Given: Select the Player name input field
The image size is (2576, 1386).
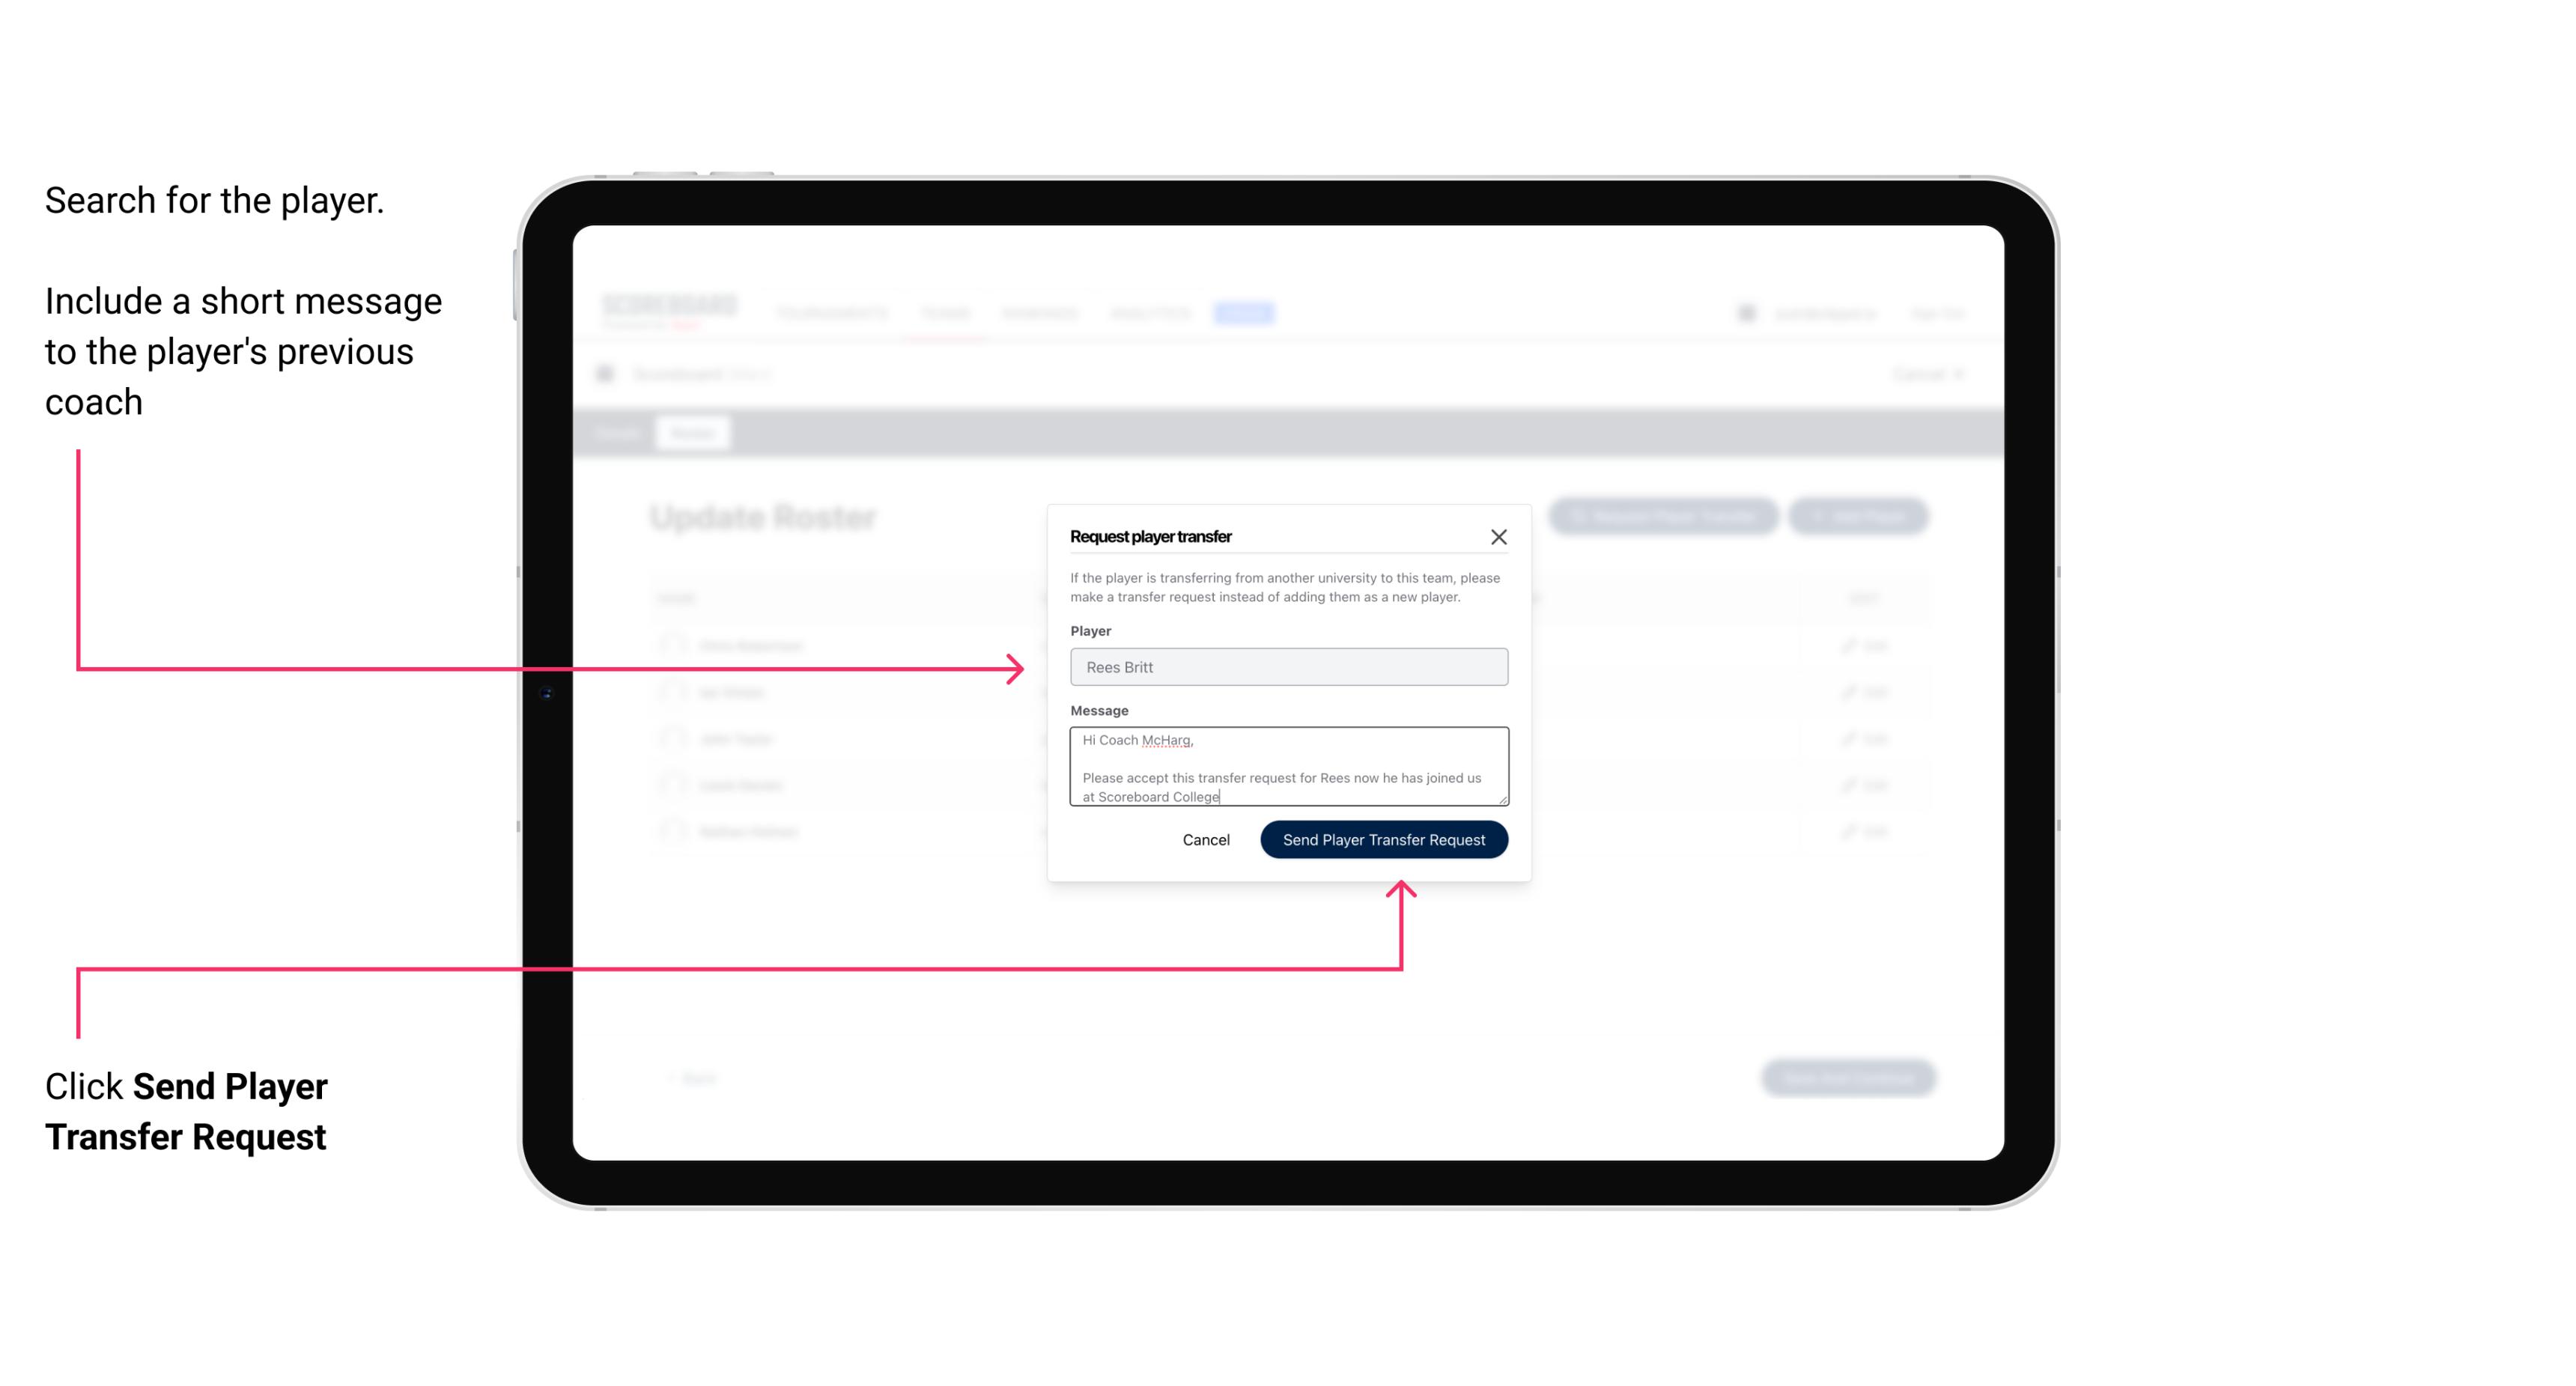Looking at the screenshot, I should 1287,667.
